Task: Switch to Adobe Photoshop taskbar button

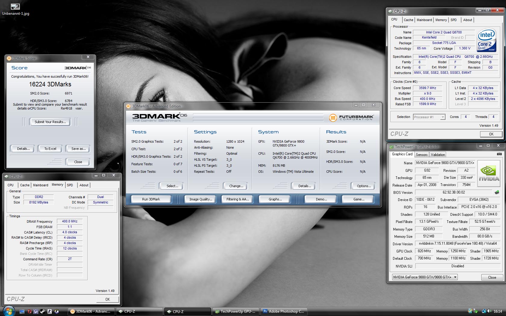Action: point(284,311)
